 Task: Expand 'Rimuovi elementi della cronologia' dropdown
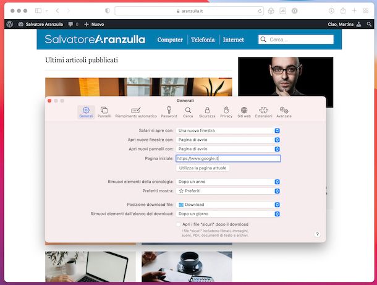[228, 182]
